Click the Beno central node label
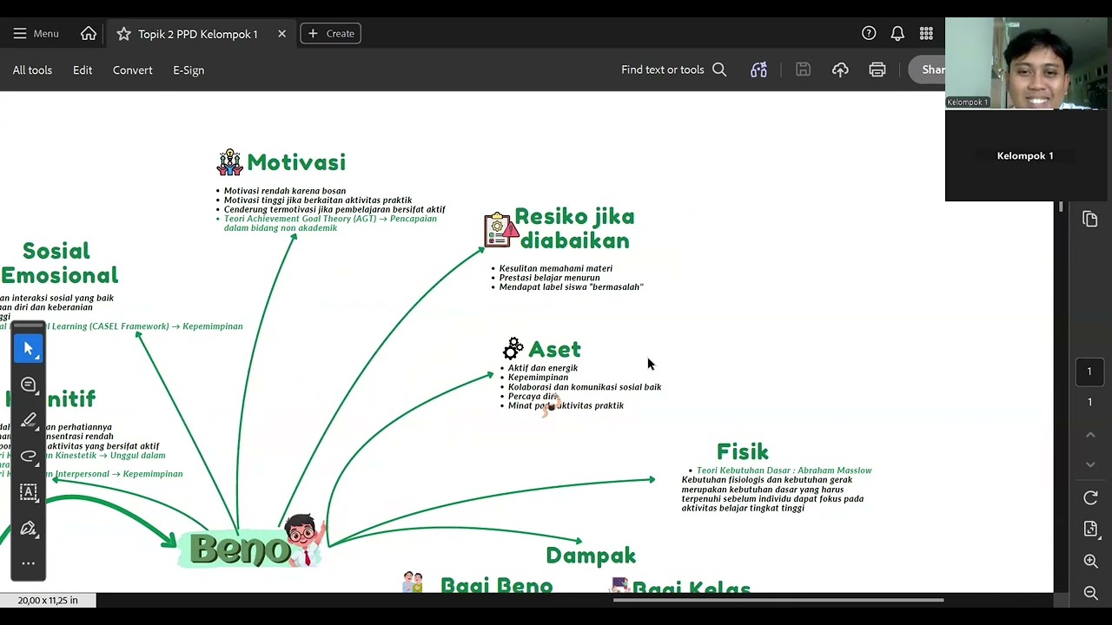1112x625 pixels. pos(241,549)
